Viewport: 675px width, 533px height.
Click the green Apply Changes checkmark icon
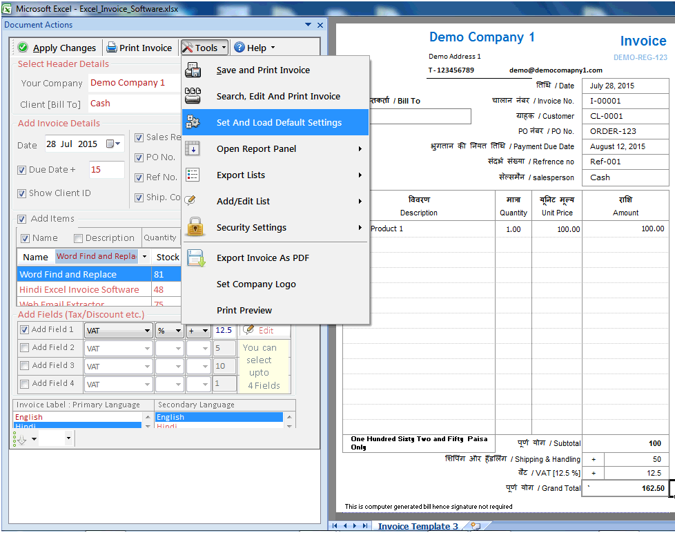pyautogui.click(x=23, y=48)
